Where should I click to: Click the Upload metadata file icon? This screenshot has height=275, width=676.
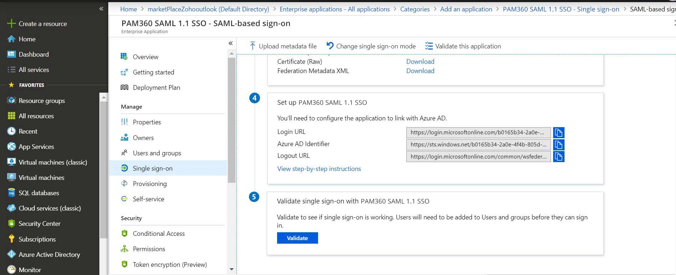click(253, 46)
